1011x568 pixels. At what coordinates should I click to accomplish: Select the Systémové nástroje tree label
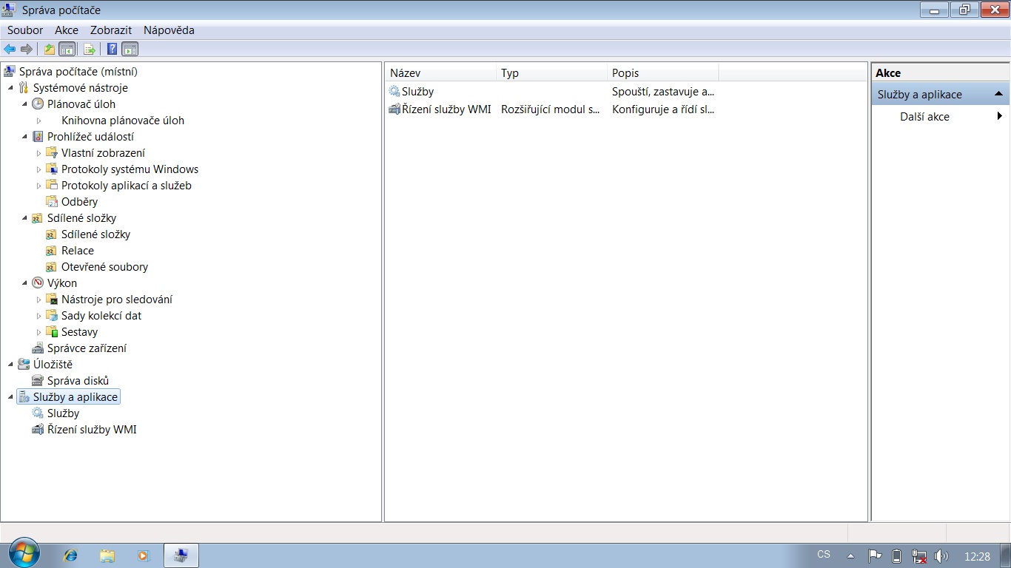click(81, 88)
